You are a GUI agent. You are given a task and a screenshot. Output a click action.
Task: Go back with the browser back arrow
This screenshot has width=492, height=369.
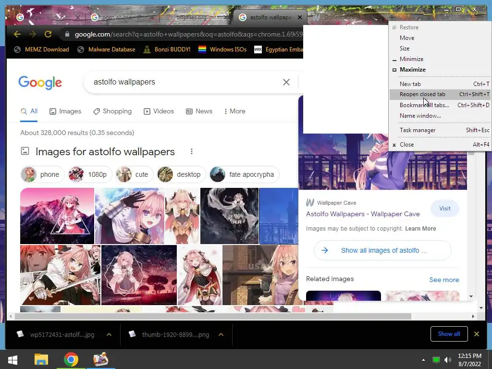17,34
